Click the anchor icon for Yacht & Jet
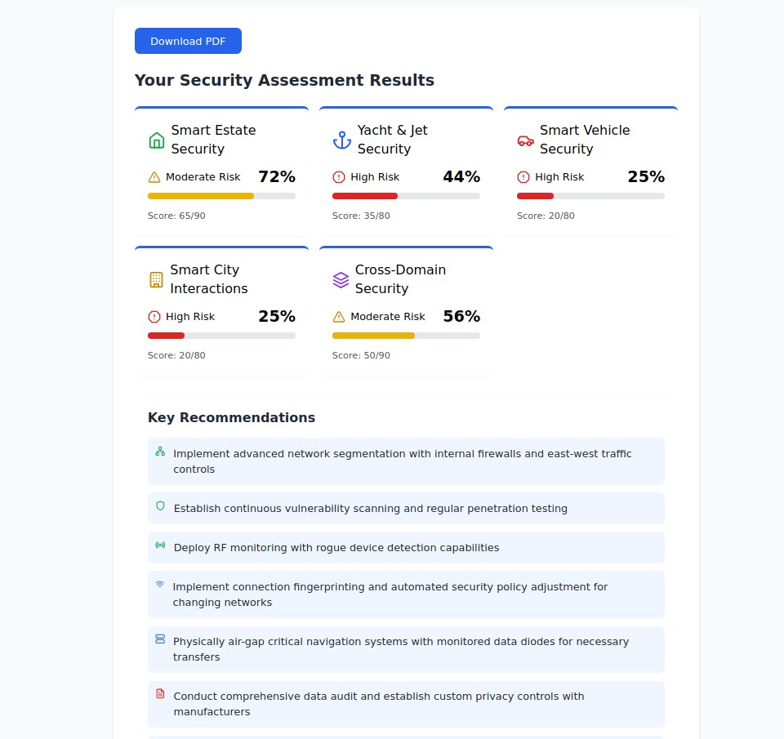The height and width of the screenshot is (739, 784). [341, 140]
